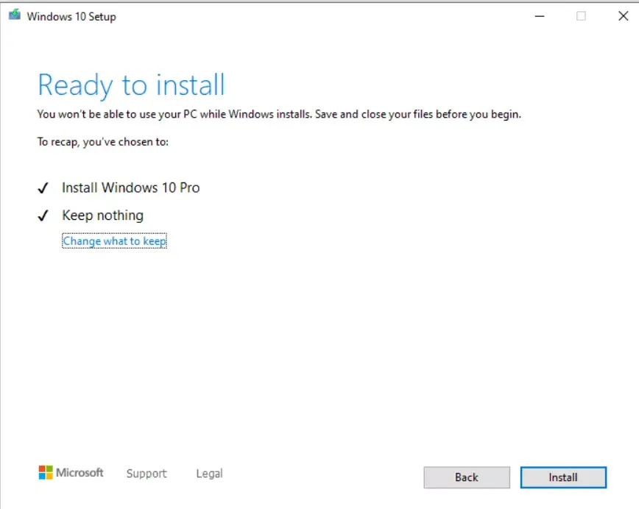Open the Support link
Viewport: 639px width, 509px height.
tap(146, 473)
